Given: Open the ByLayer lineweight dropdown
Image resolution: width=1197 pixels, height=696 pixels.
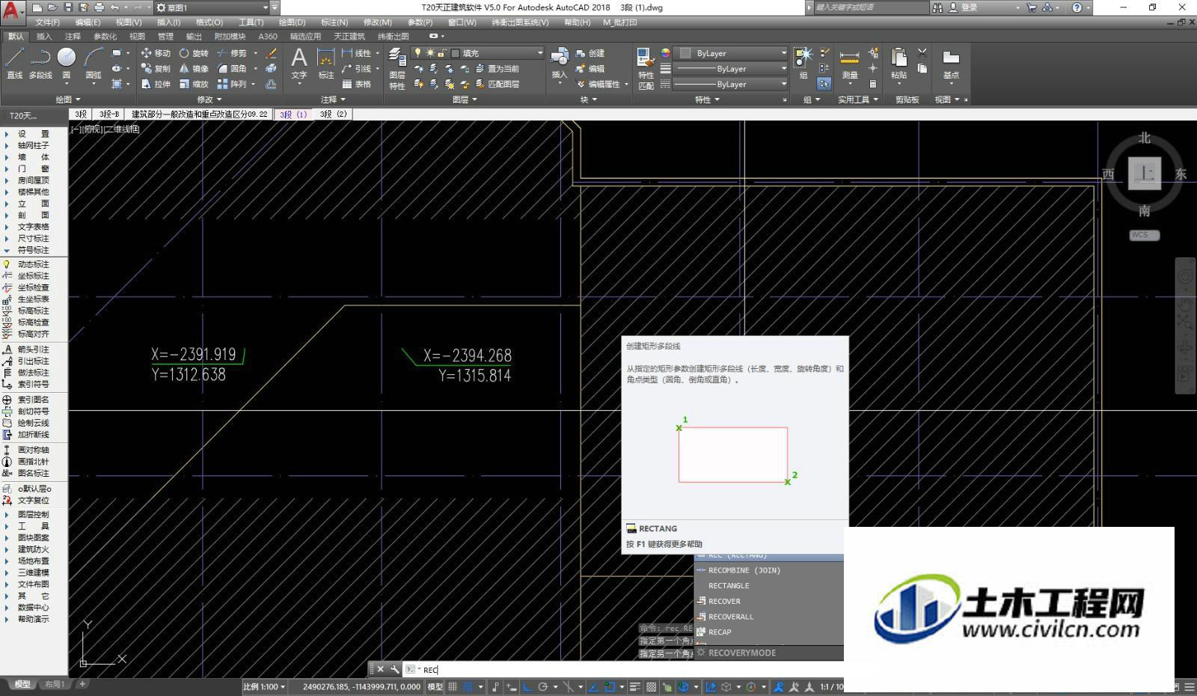Looking at the screenshot, I should click(732, 69).
